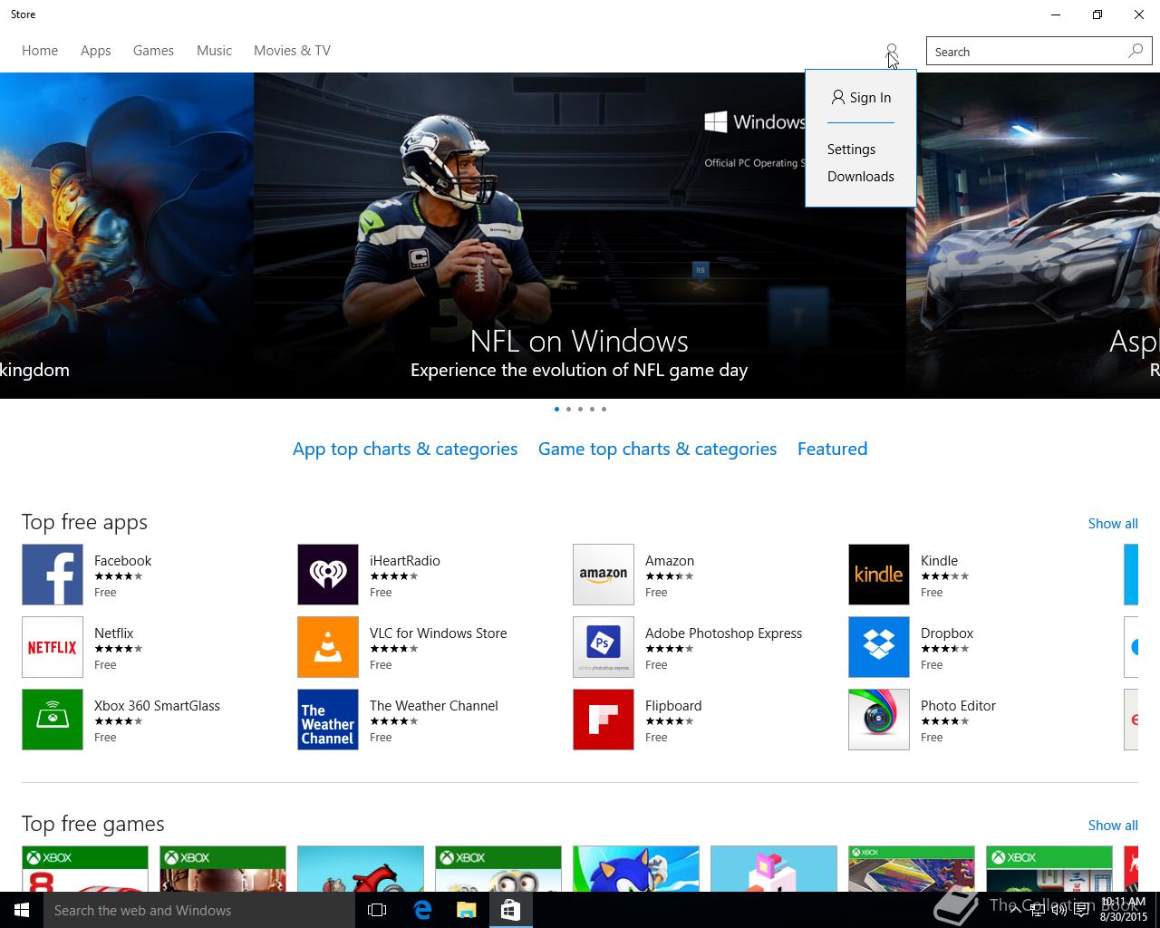The width and height of the screenshot is (1160, 928).
Task: Click The Weather Channel title text
Action: click(x=434, y=706)
